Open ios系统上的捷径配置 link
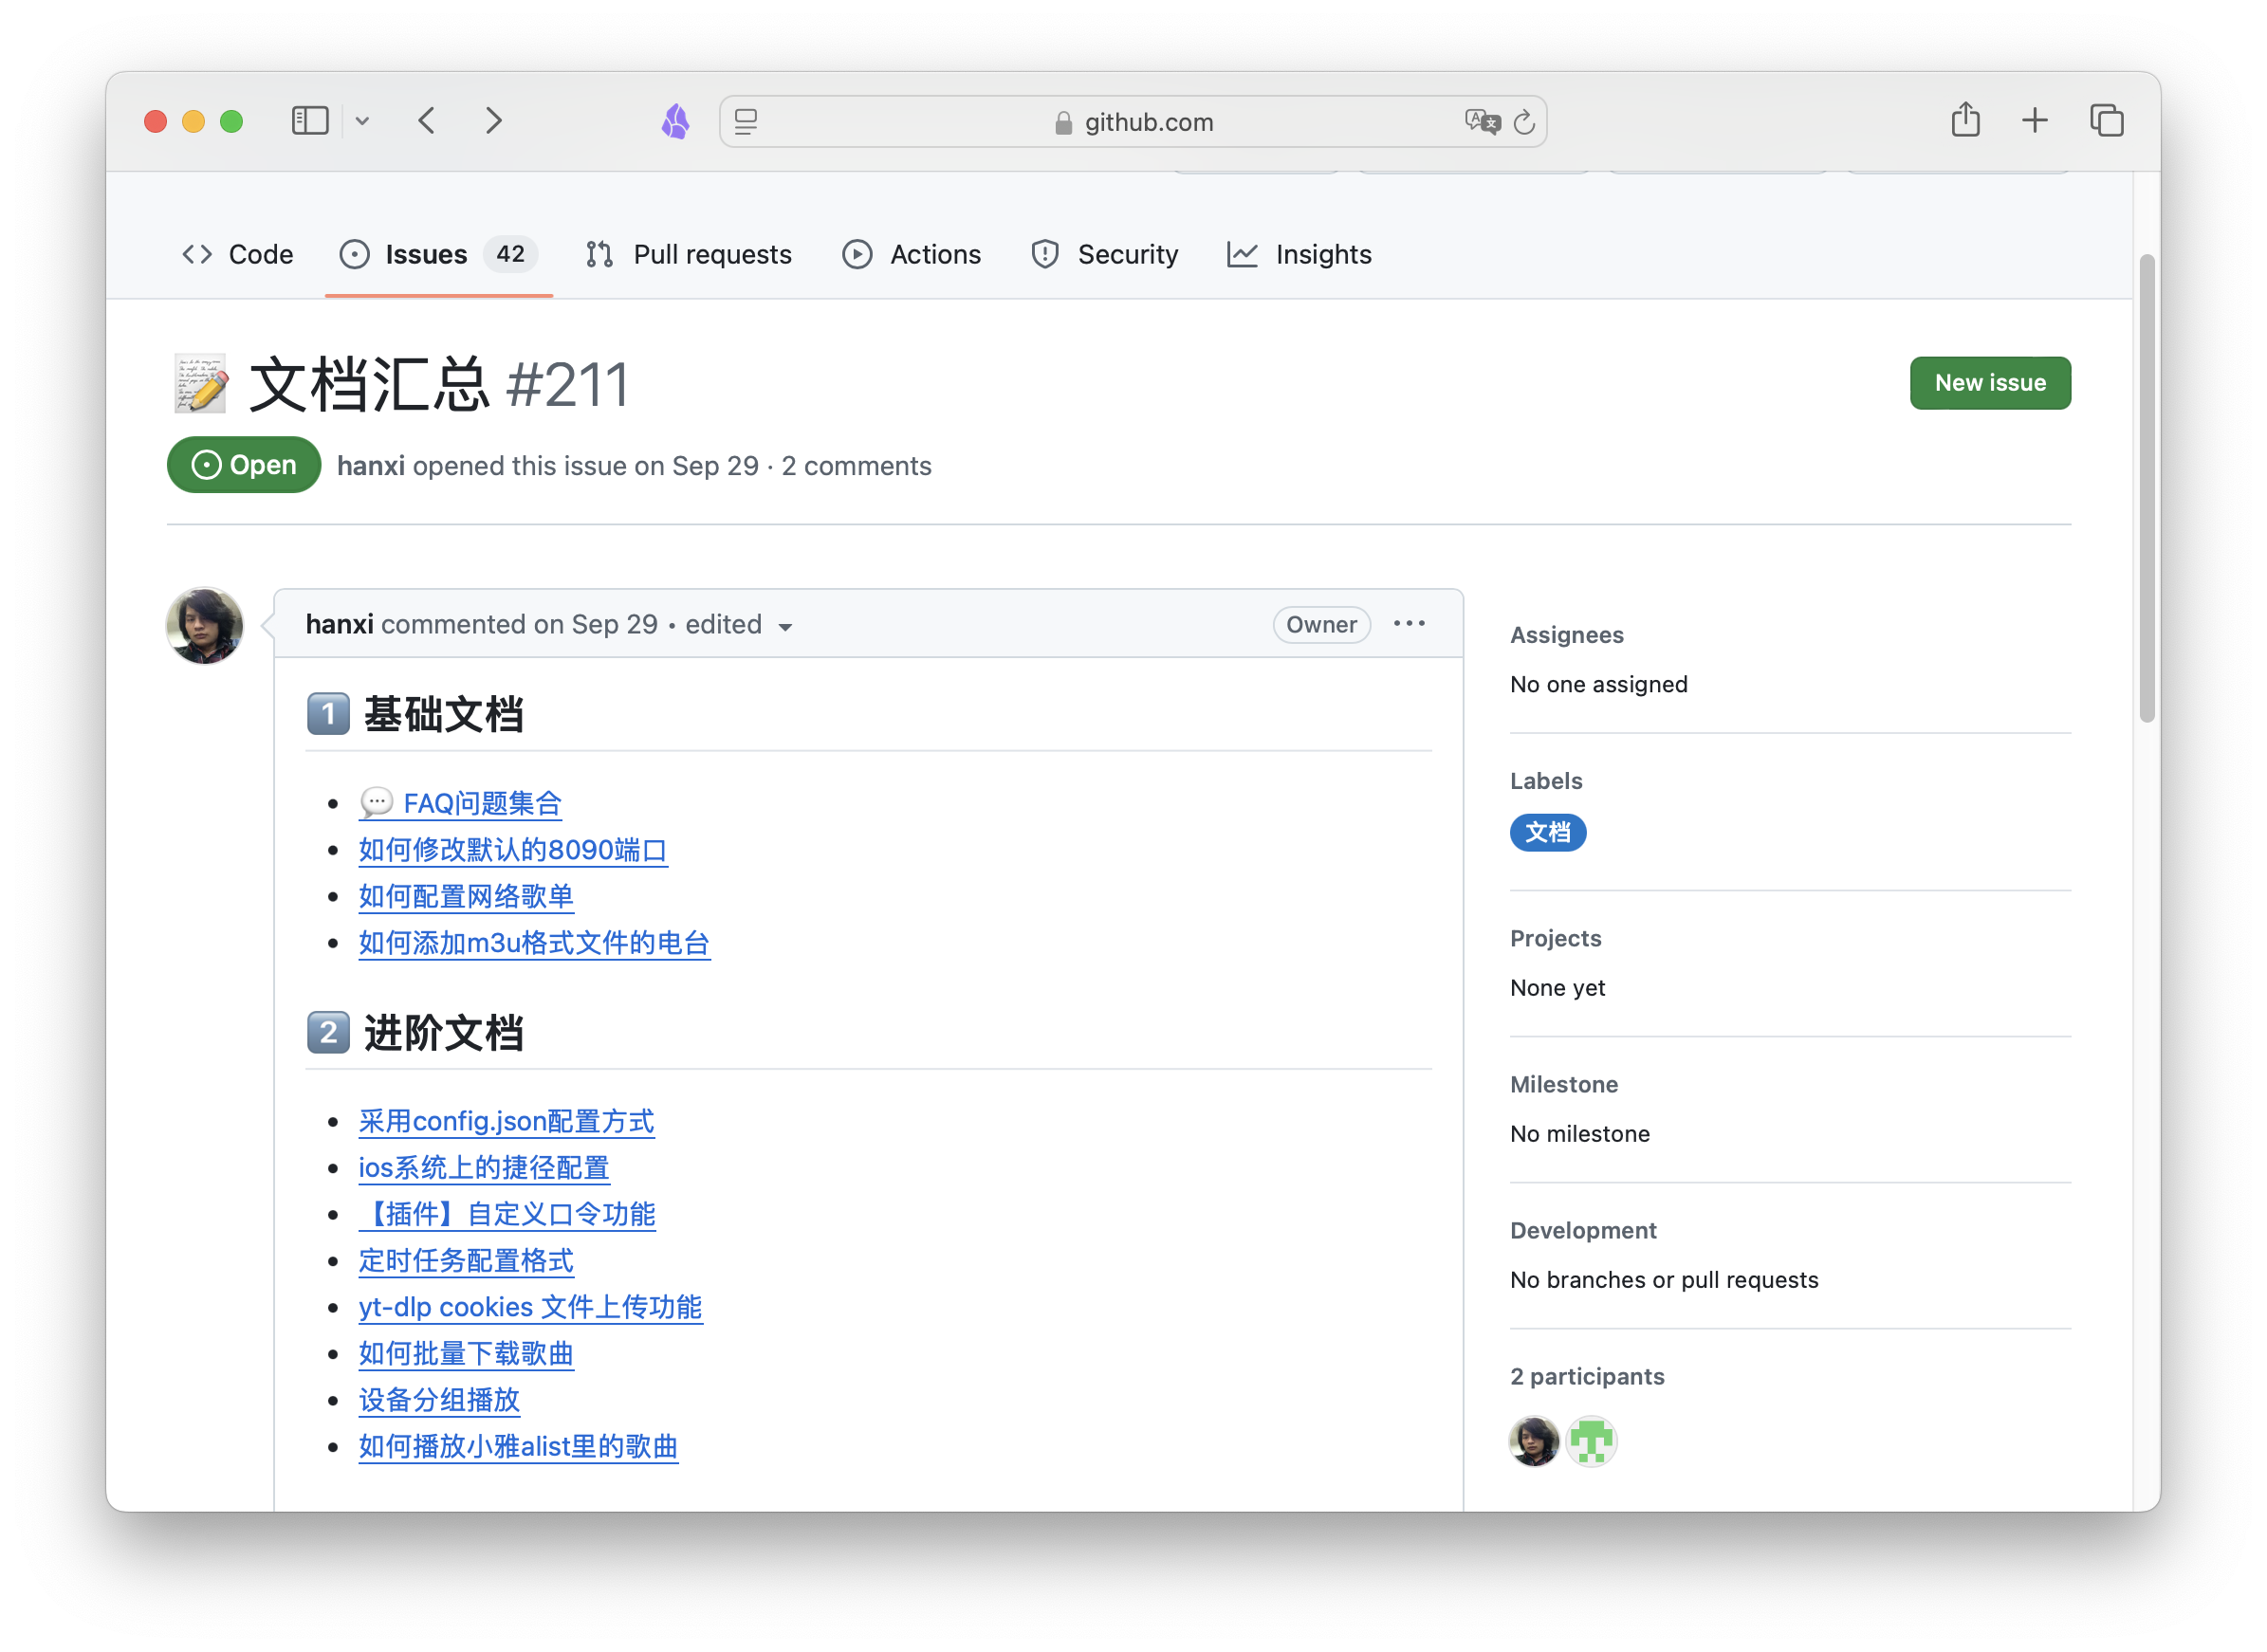The image size is (2267, 1652). click(x=484, y=1167)
